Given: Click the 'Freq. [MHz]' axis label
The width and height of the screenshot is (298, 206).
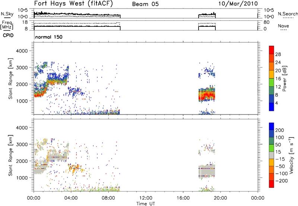Looking at the screenshot, I should point(7,25).
